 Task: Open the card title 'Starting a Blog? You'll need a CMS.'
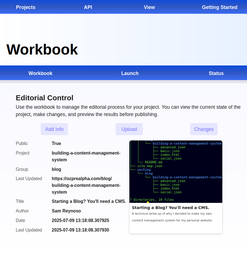(x=171, y=208)
